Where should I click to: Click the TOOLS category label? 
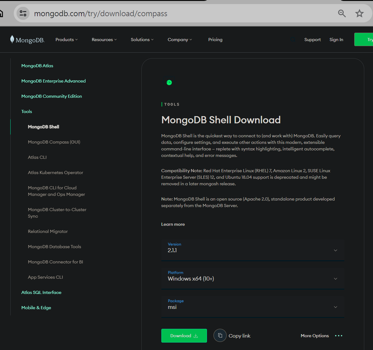tap(172, 104)
